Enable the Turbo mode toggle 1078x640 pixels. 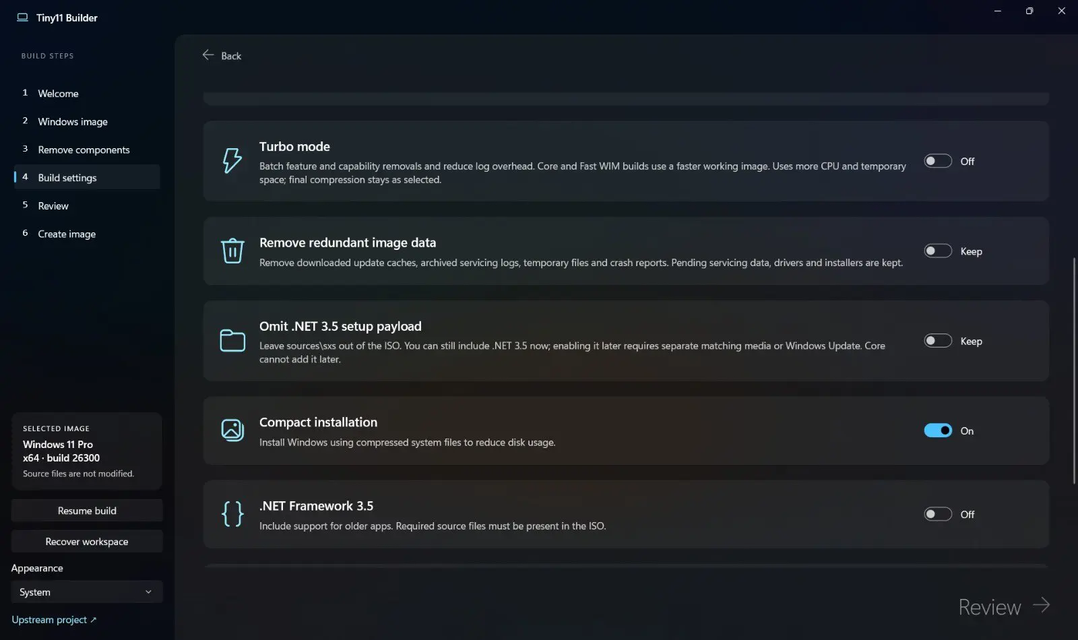pos(938,161)
